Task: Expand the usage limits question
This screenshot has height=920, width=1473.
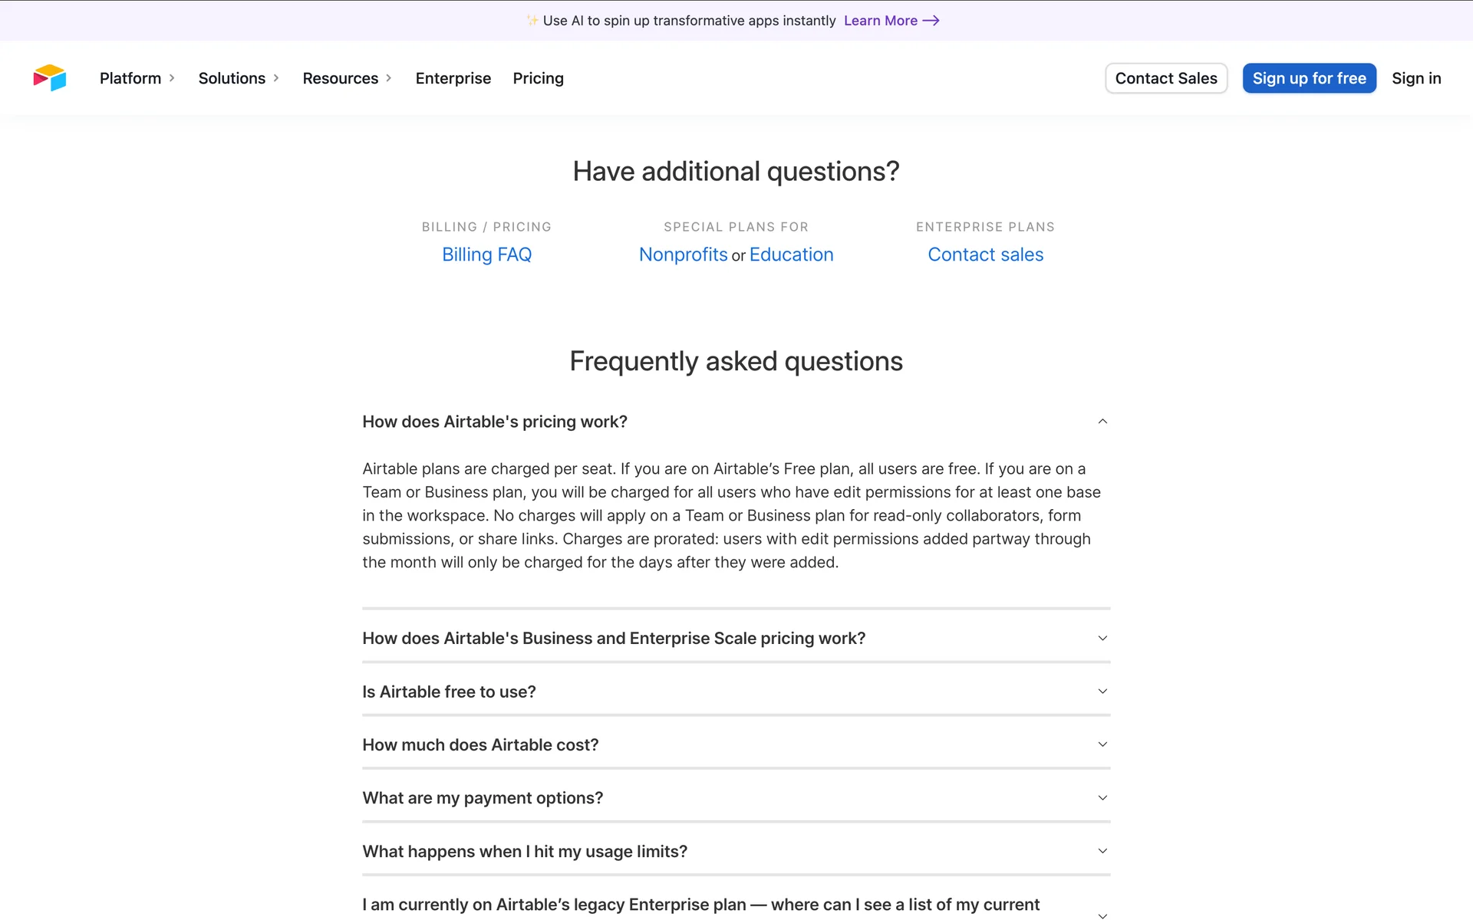Action: tap(1102, 851)
